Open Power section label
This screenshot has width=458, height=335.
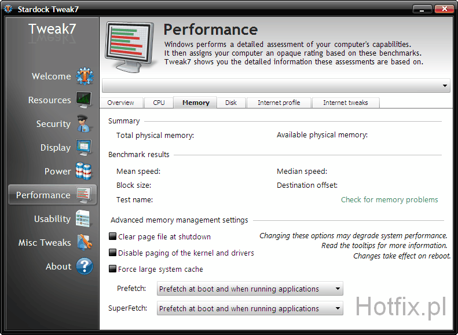pyautogui.click(x=57, y=172)
